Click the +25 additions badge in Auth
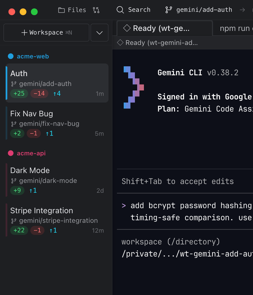 19,94
